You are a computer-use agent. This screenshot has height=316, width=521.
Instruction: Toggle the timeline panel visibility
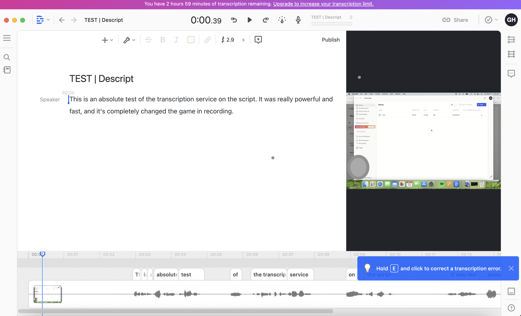click(511, 291)
